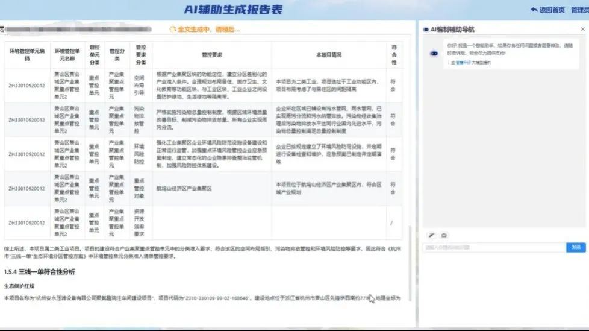Viewport: 589px width, 331px height.
Task: Click the cell starting 本项目为二类工业
Action: pos(329,86)
